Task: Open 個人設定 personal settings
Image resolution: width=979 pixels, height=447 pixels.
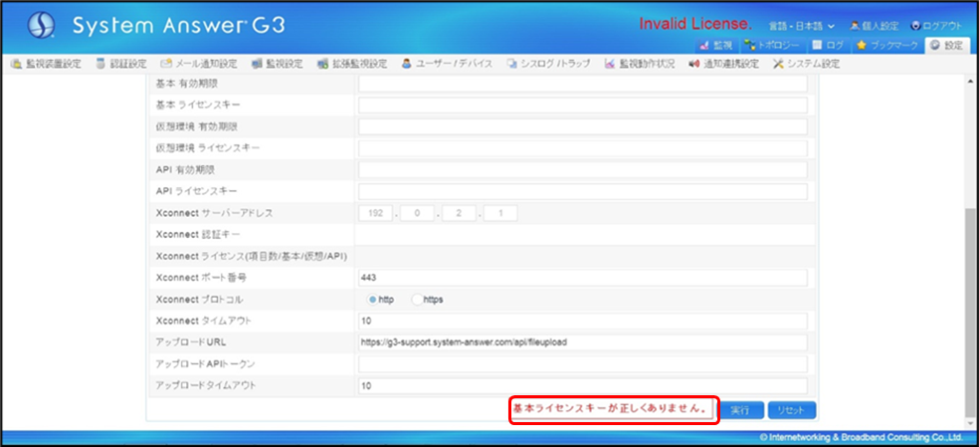Action: [x=876, y=24]
